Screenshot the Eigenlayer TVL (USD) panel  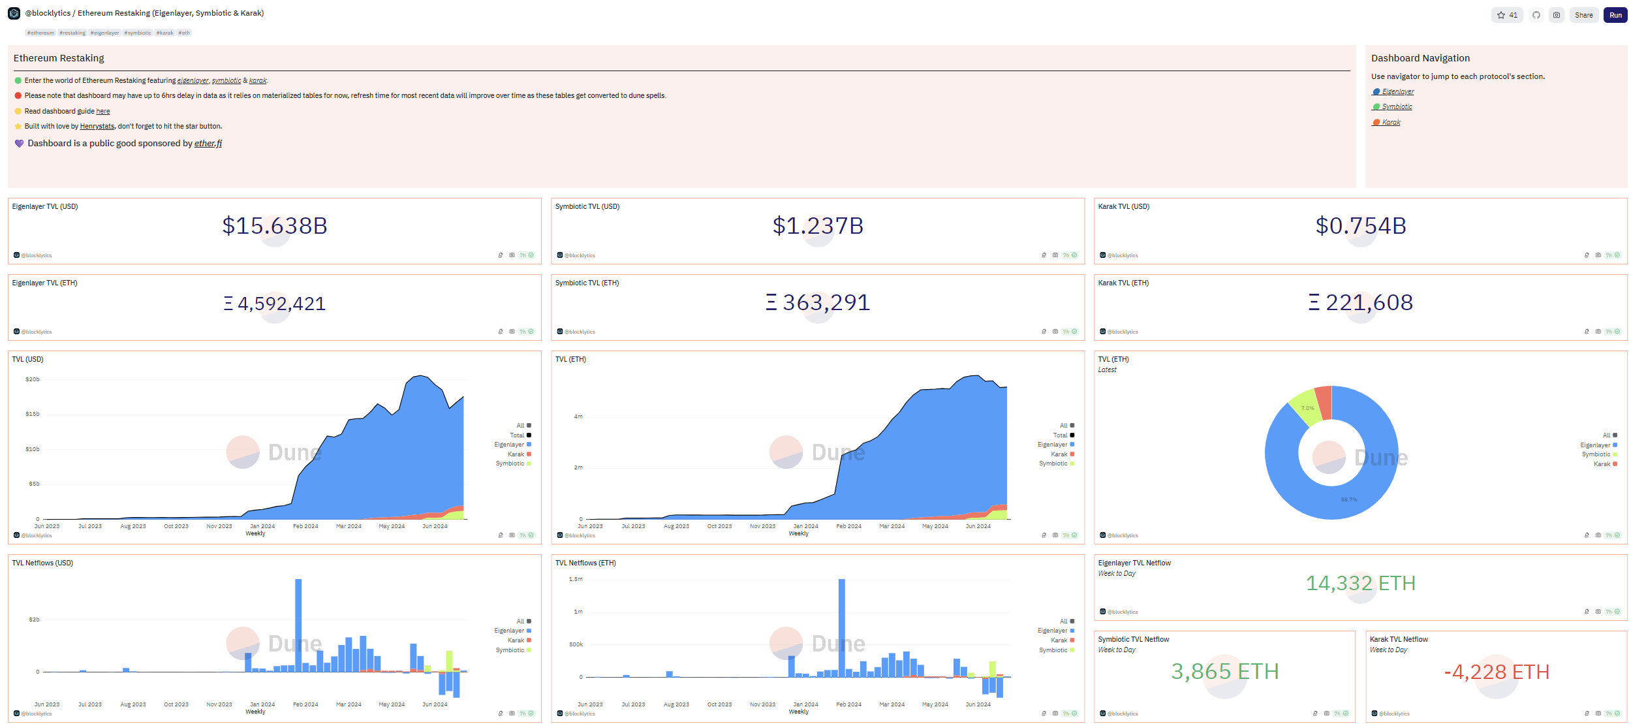[512, 255]
